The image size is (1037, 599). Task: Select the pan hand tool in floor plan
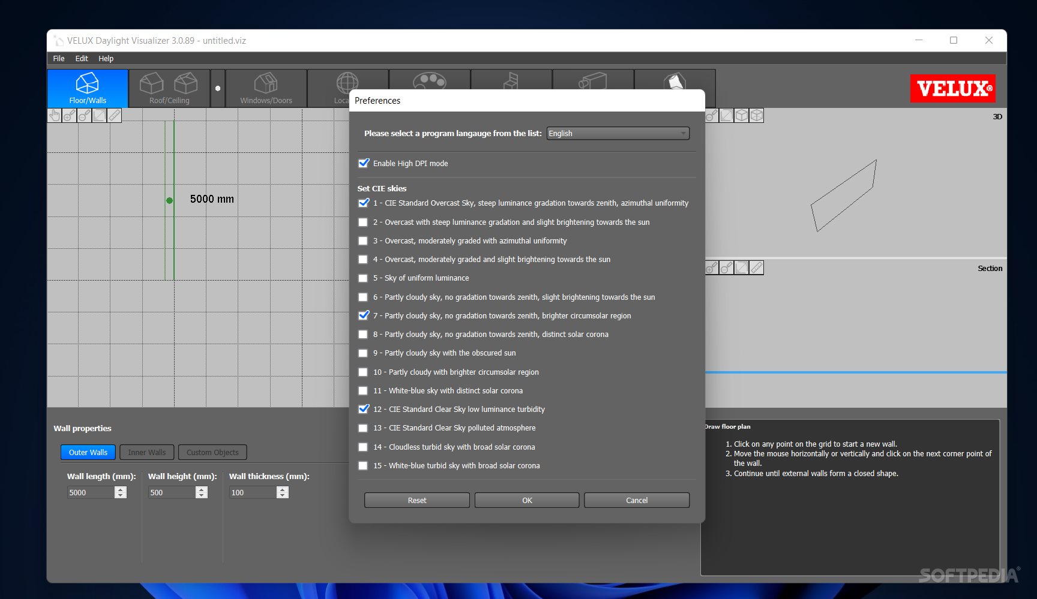click(55, 115)
